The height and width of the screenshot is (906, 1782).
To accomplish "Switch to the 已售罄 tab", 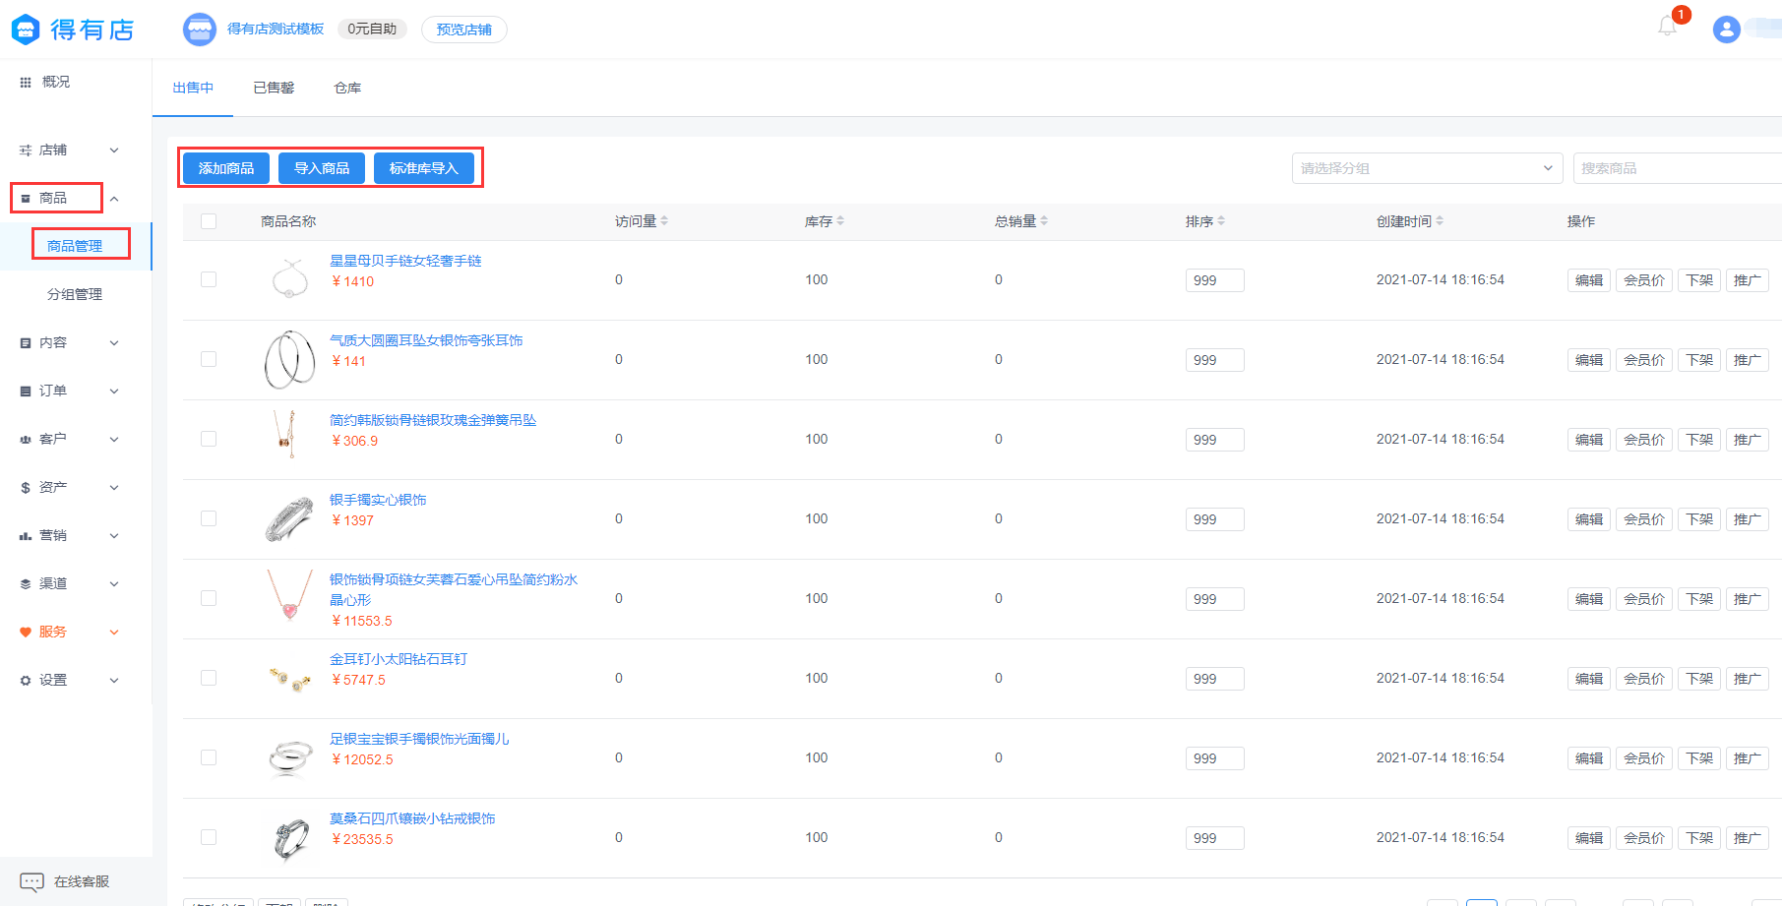I will pyautogui.click(x=274, y=88).
